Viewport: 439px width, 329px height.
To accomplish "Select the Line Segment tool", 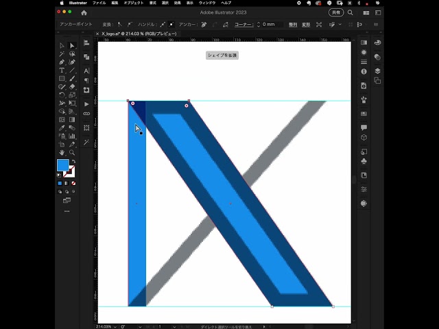I will pyautogui.click(x=72, y=70).
